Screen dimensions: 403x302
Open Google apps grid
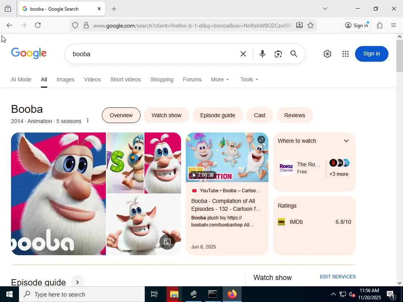(346, 54)
